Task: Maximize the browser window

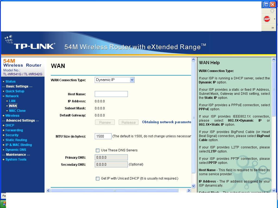Action: pyautogui.click(x=266, y=4)
